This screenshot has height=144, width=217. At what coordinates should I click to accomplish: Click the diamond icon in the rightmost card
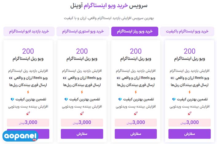coord(174,99)
